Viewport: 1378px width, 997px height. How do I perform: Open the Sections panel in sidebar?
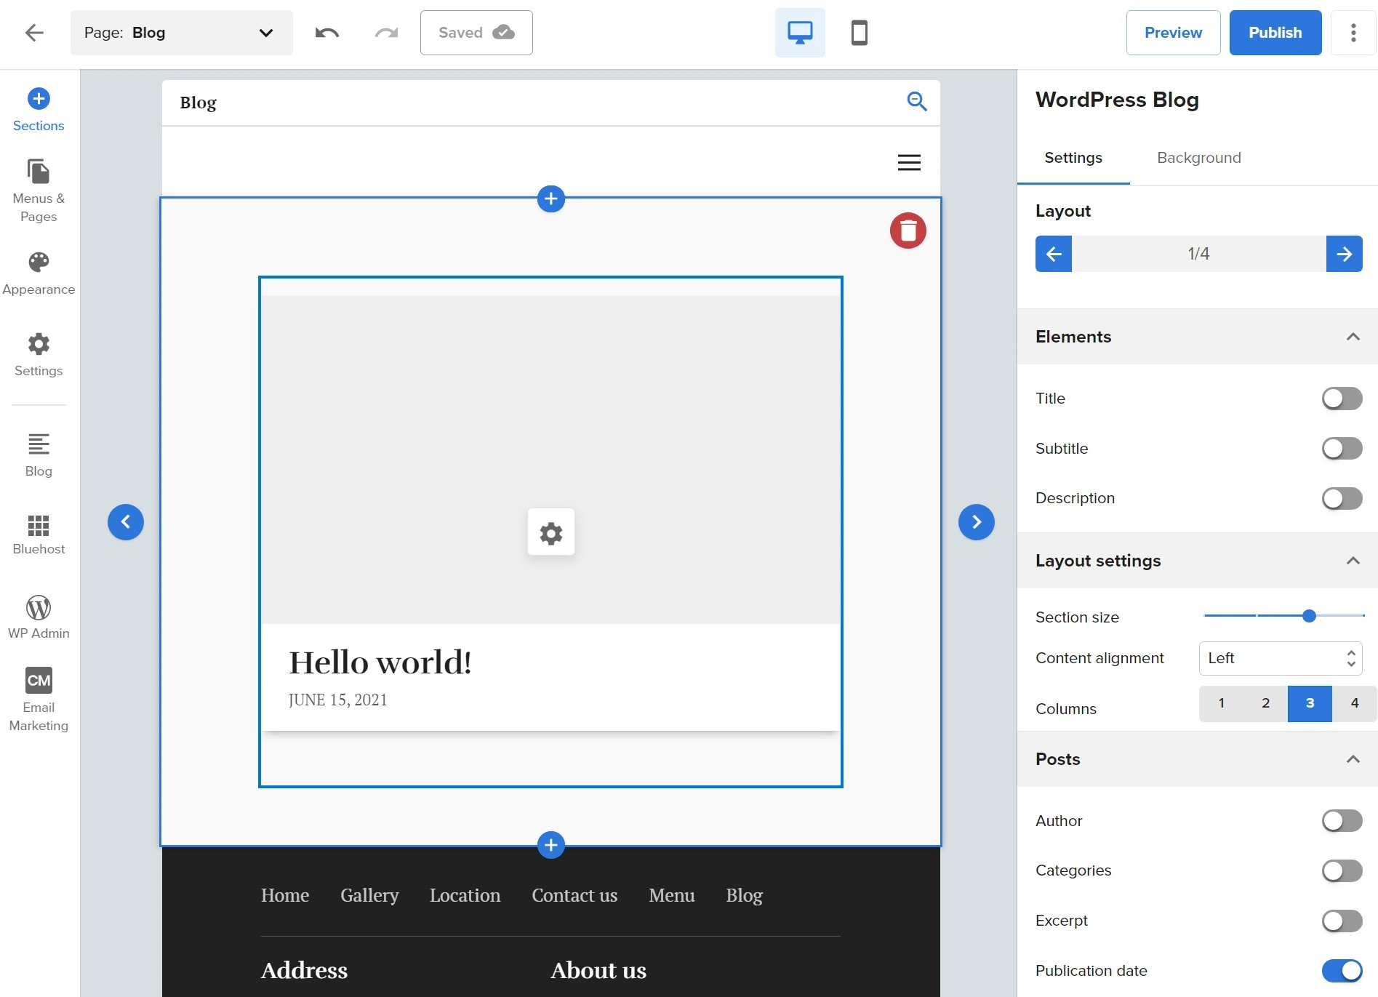pyautogui.click(x=39, y=110)
